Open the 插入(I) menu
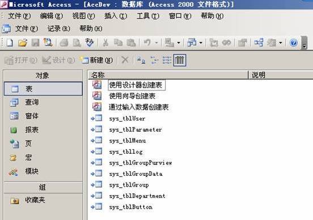This screenshot has width=313, height=220. (116, 16)
